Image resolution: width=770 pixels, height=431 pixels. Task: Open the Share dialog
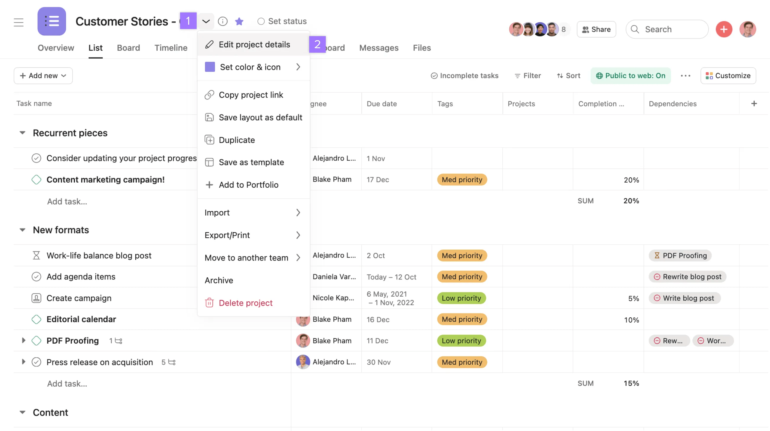tap(596, 29)
